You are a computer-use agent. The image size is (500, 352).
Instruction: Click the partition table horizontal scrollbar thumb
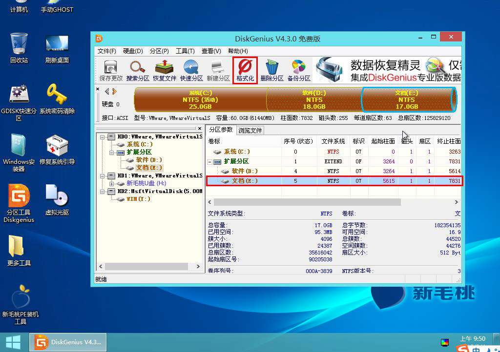[307, 202]
